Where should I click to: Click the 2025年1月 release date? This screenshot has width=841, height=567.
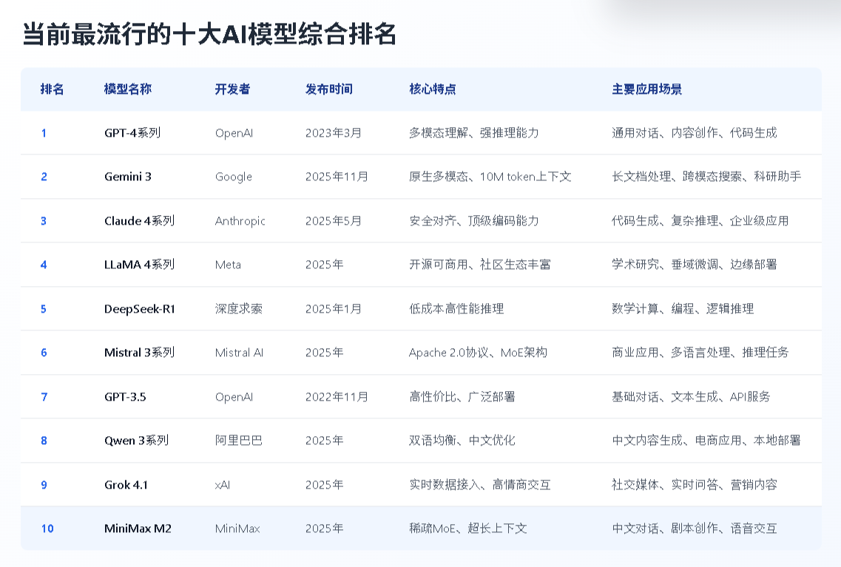(x=333, y=309)
